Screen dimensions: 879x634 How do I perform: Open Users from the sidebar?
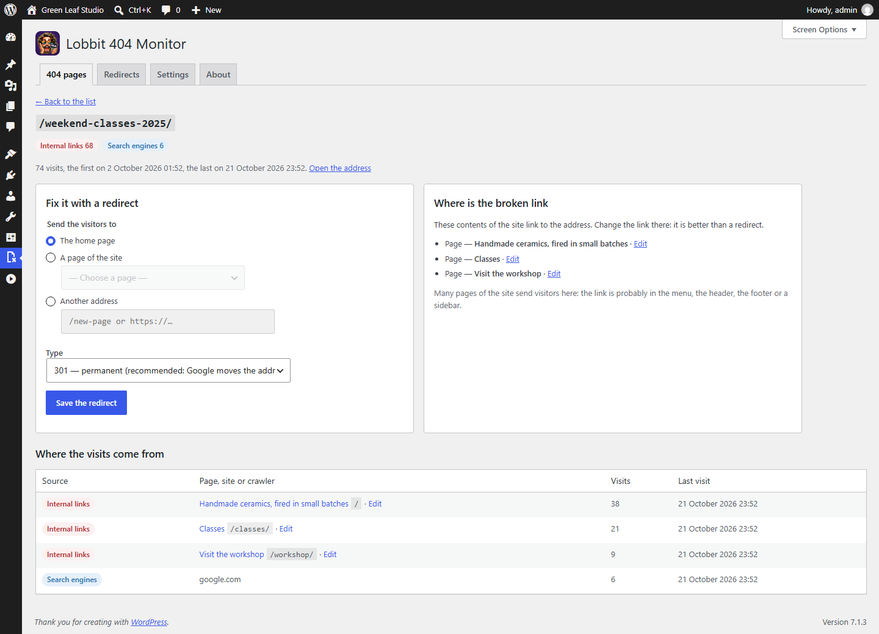(x=10, y=196)
